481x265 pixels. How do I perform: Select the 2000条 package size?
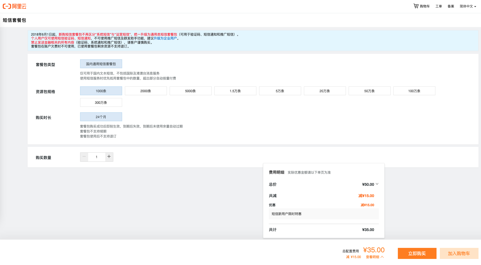(x=146, y=91)
